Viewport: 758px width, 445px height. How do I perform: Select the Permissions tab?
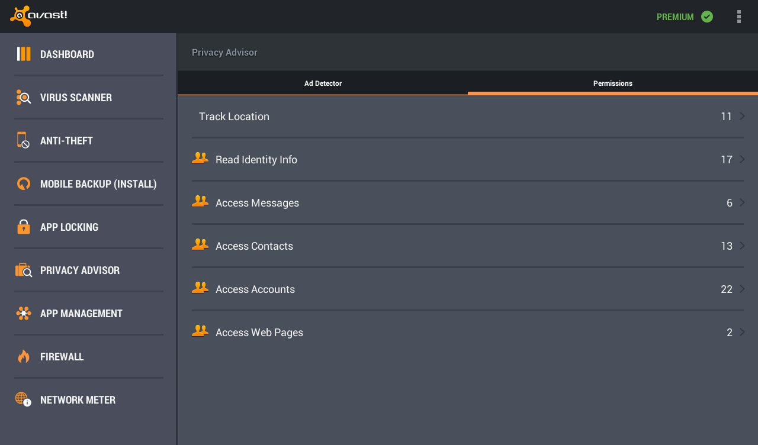[x=613, y=83]
